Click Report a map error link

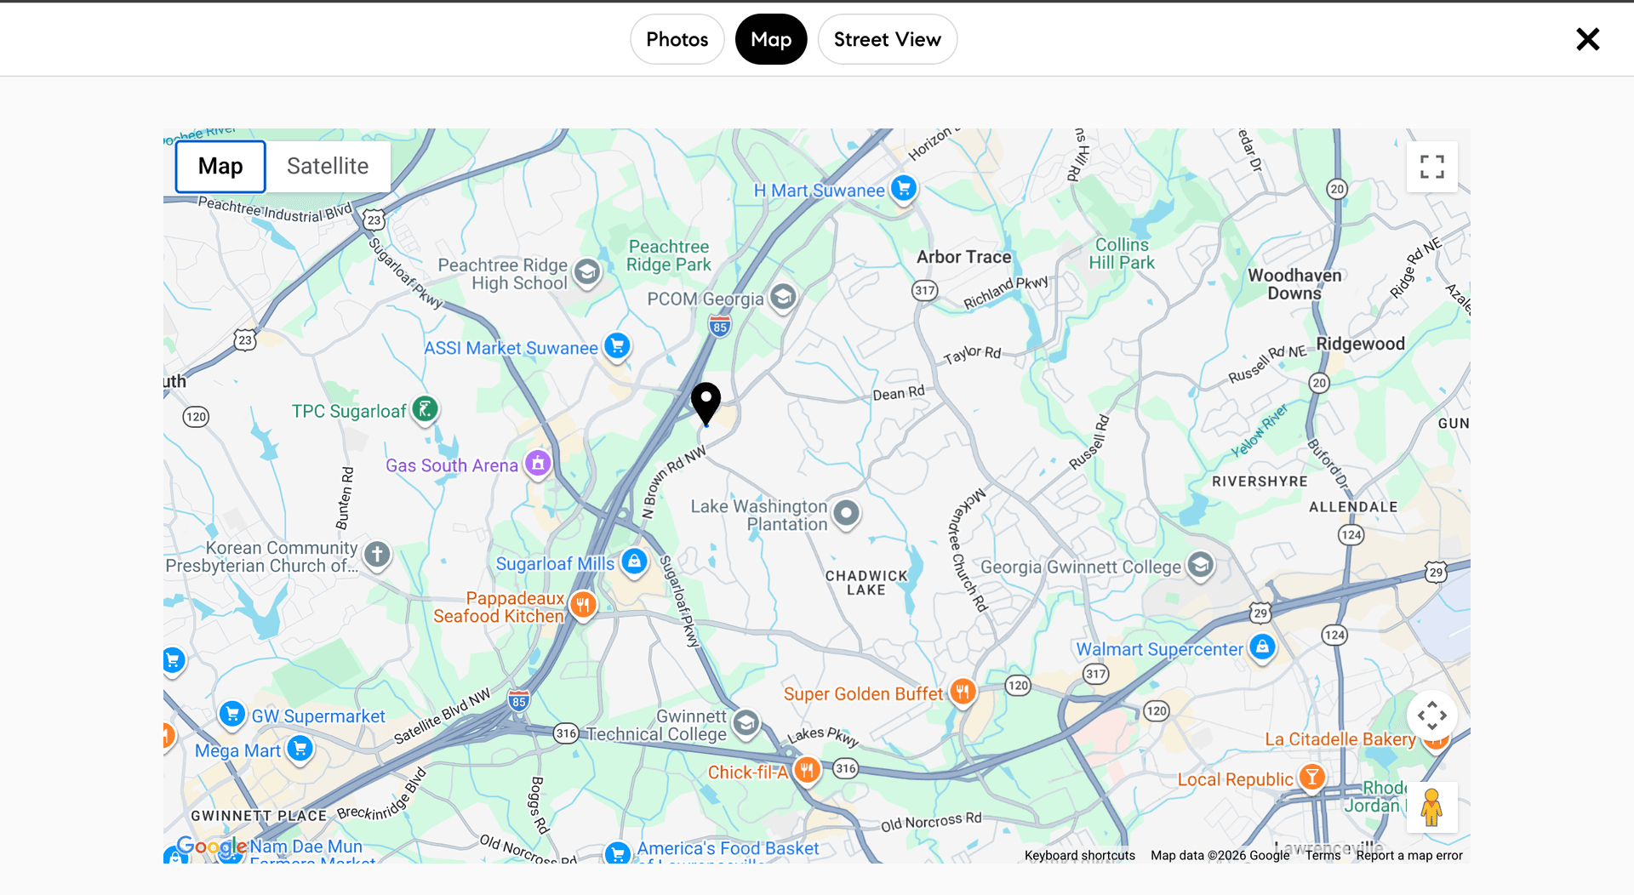(x=1409, y=856)
